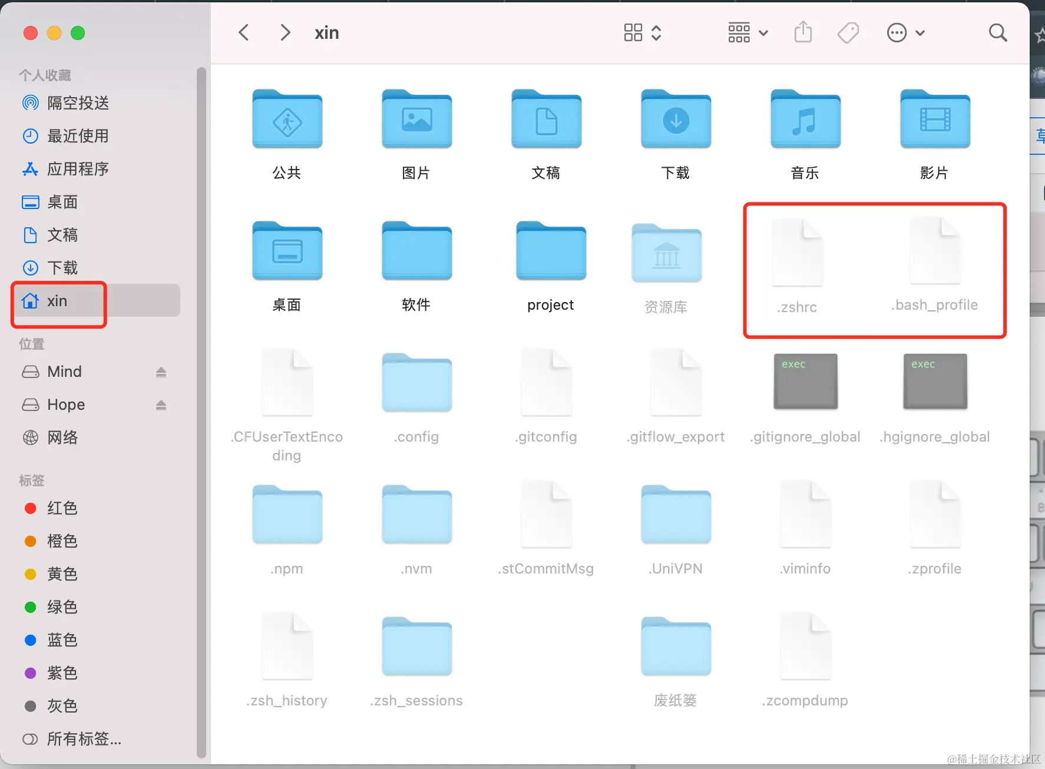The width and height of the screenshot is (1045, 769).
Task: Select the 公共 folder icon
Action: [287, 119]
